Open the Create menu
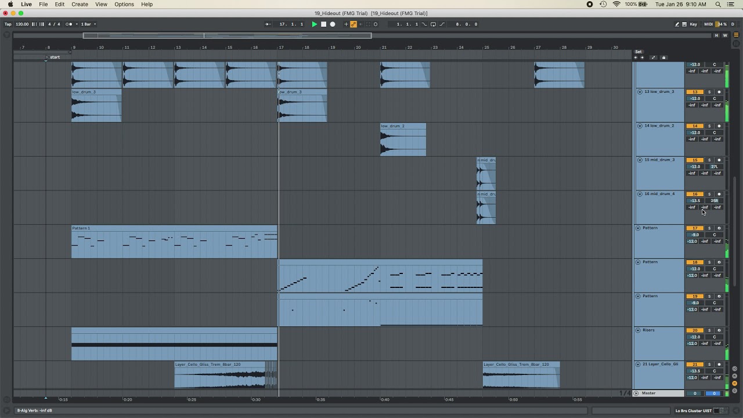The width and height of the screenshot is (743, 418). (80, 4)
